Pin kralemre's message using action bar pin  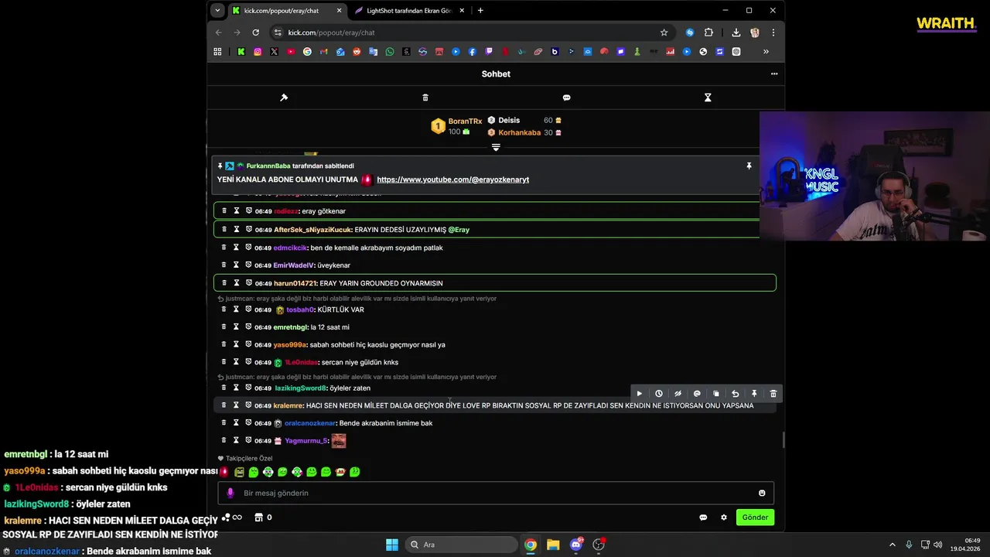tap(754, 394)
